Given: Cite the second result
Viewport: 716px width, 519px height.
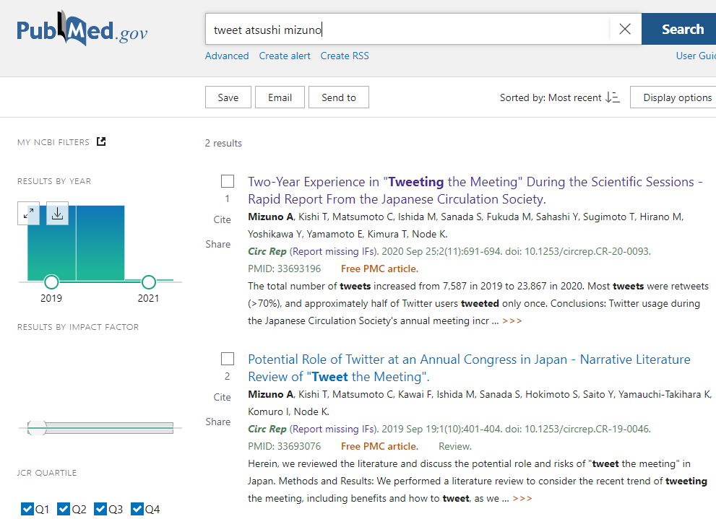Looking at the screenshot, I should click(222, 397).
